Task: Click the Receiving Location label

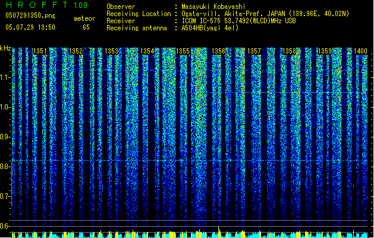Action: click(x=139, y=14)
